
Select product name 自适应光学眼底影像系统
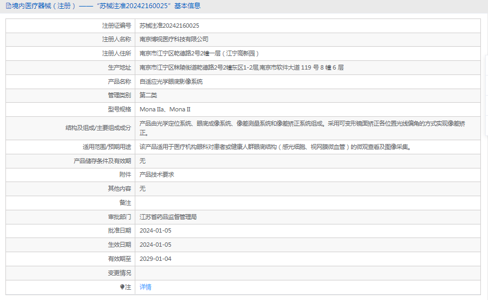(x=171, y=82)
